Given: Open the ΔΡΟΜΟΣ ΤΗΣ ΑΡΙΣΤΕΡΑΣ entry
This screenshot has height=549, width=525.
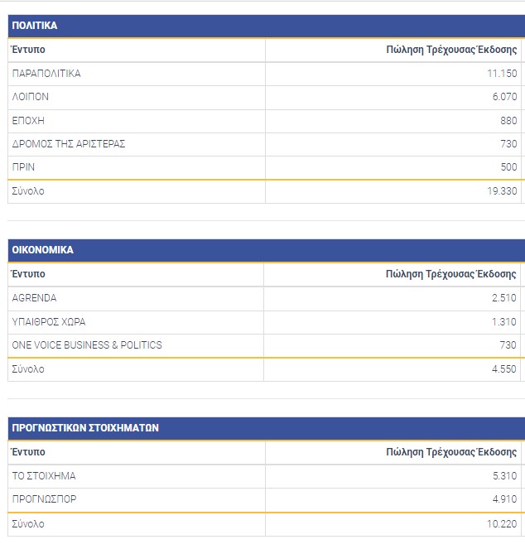Looking at the screenshot, I should tap(69, 144).
